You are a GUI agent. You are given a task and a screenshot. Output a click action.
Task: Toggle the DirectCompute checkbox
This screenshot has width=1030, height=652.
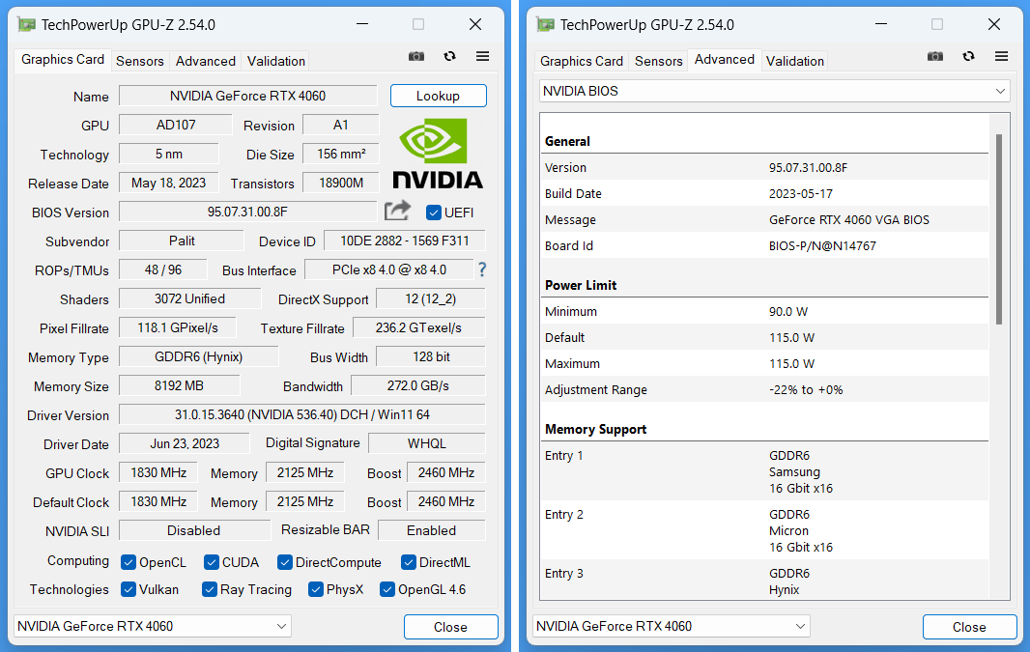[x=285, y=563]
